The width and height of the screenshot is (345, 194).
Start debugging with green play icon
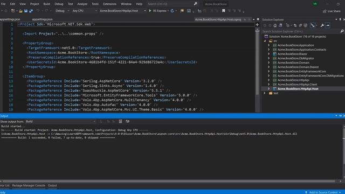click(150, 11)
